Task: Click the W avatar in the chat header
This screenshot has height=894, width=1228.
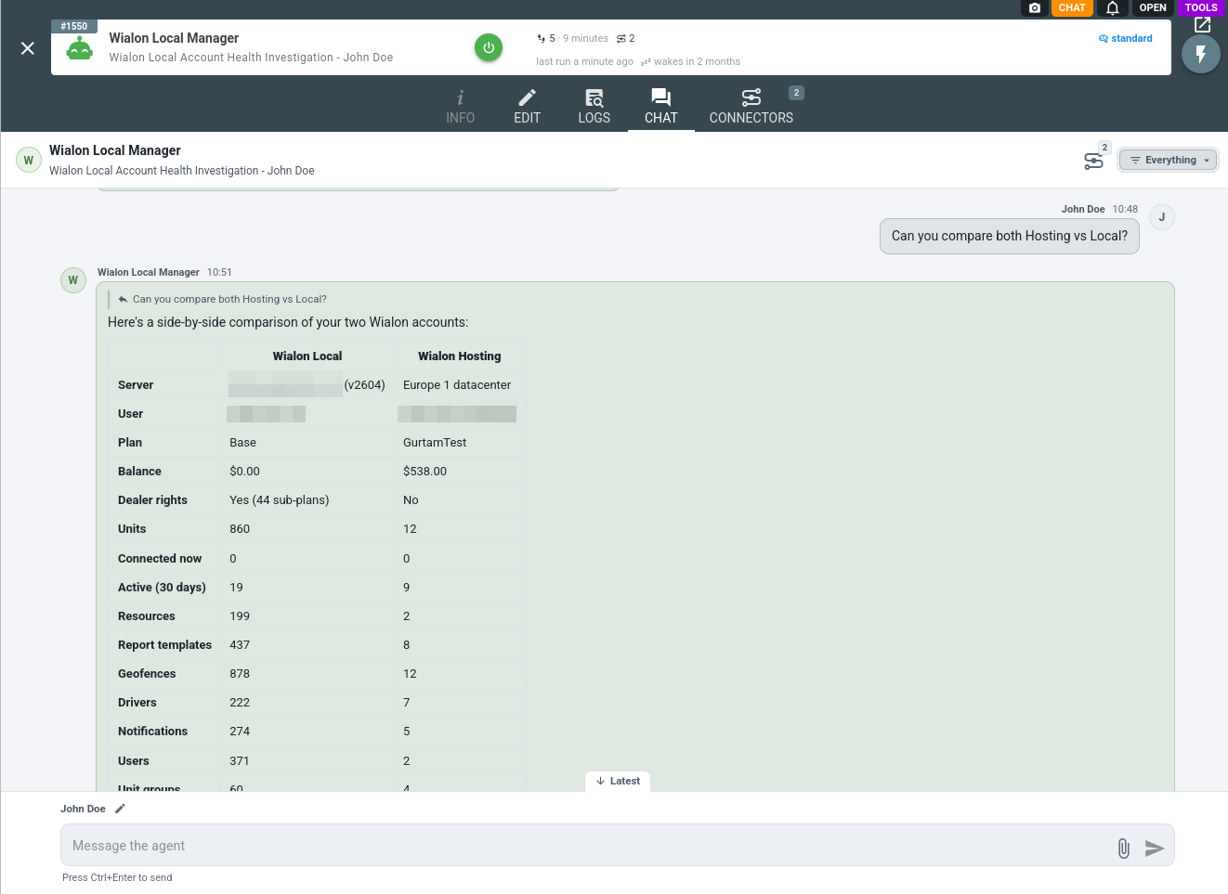Action: coord(29,160)
